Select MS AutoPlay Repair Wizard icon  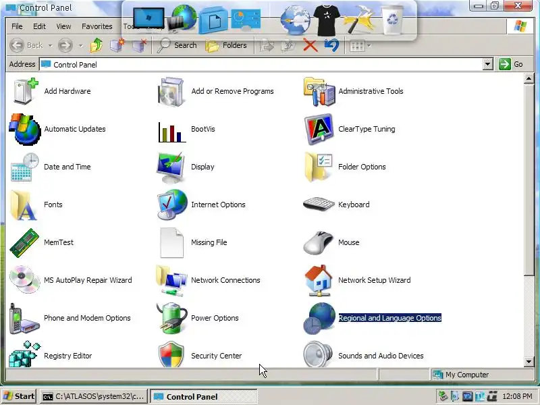pyautogui.click(x=25, y=279)
